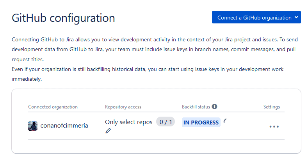Open the three-dot settings menu for conanofcimmeria
The height and width of the screenshot is (158, 308).
point(274,127)
